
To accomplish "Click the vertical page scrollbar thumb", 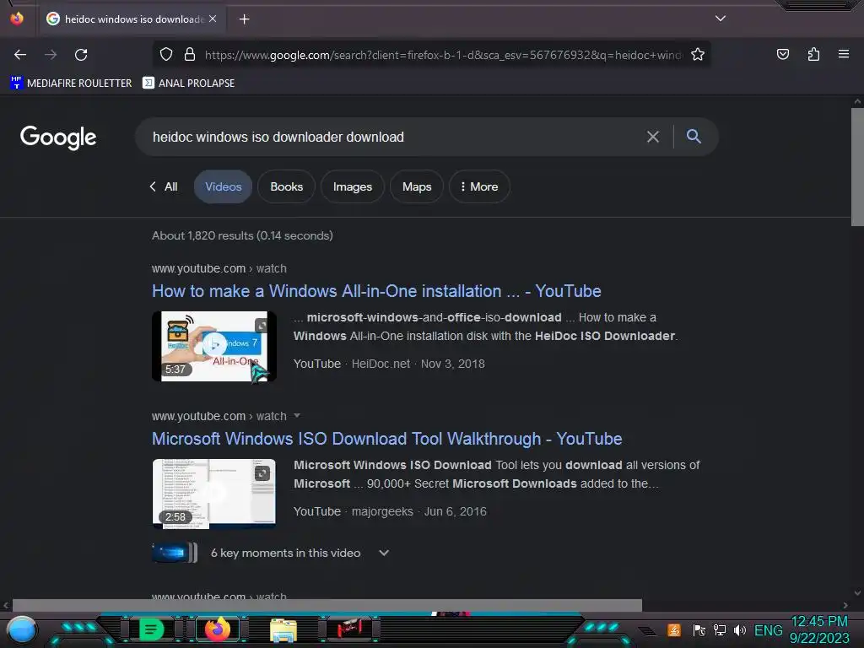I will pos(857,167).
